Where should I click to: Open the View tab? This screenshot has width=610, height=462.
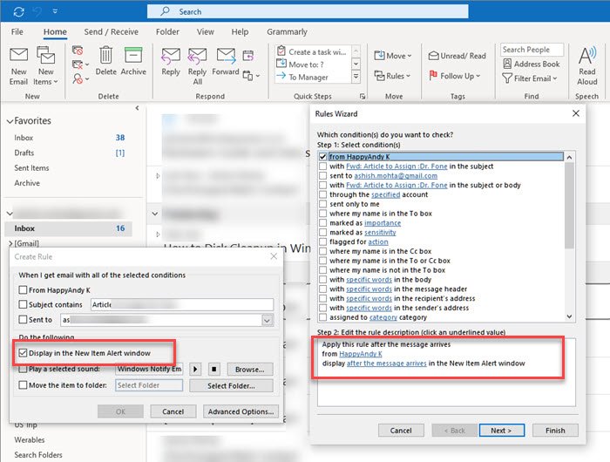pos(206,32)
